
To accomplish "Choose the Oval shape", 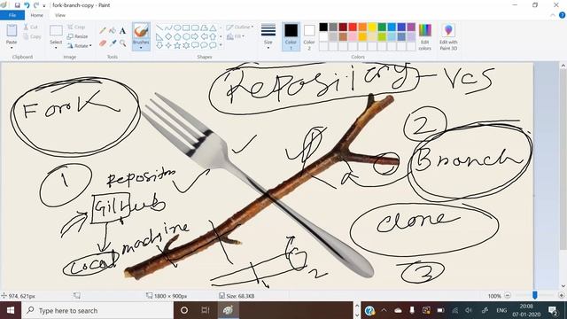I will (177, 27).
